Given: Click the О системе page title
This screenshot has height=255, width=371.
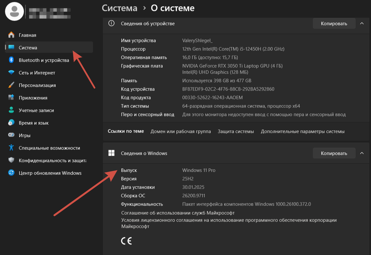Looking at the screenshot, I should [173, 8].
